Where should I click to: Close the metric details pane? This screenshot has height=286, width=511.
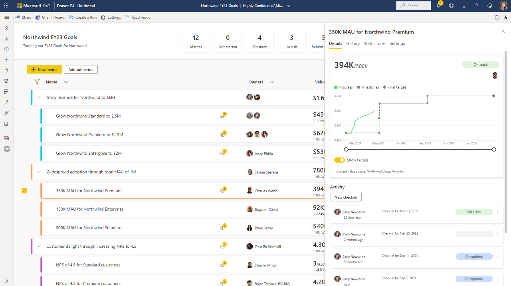click(x=503, y=32)
